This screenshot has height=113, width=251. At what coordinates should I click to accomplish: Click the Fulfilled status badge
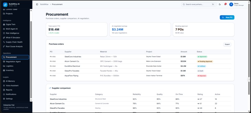coord(201,66)
